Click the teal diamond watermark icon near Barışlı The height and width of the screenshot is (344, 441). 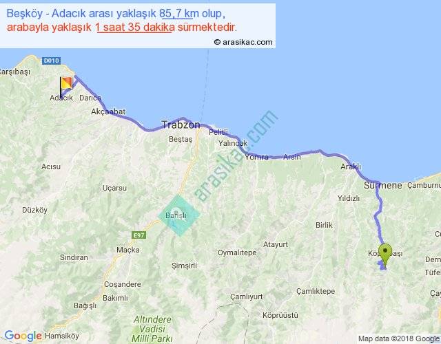(x=179, y=215)
